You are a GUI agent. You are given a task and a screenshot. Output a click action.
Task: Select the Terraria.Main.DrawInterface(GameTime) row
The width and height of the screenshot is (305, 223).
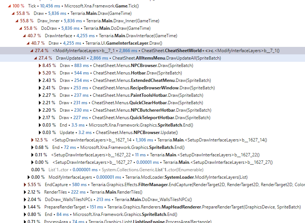(153, 36)
